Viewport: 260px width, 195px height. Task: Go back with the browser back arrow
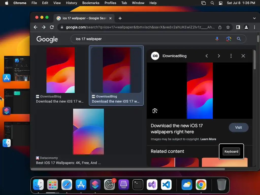pyautogui.click(x=36, y=27)
